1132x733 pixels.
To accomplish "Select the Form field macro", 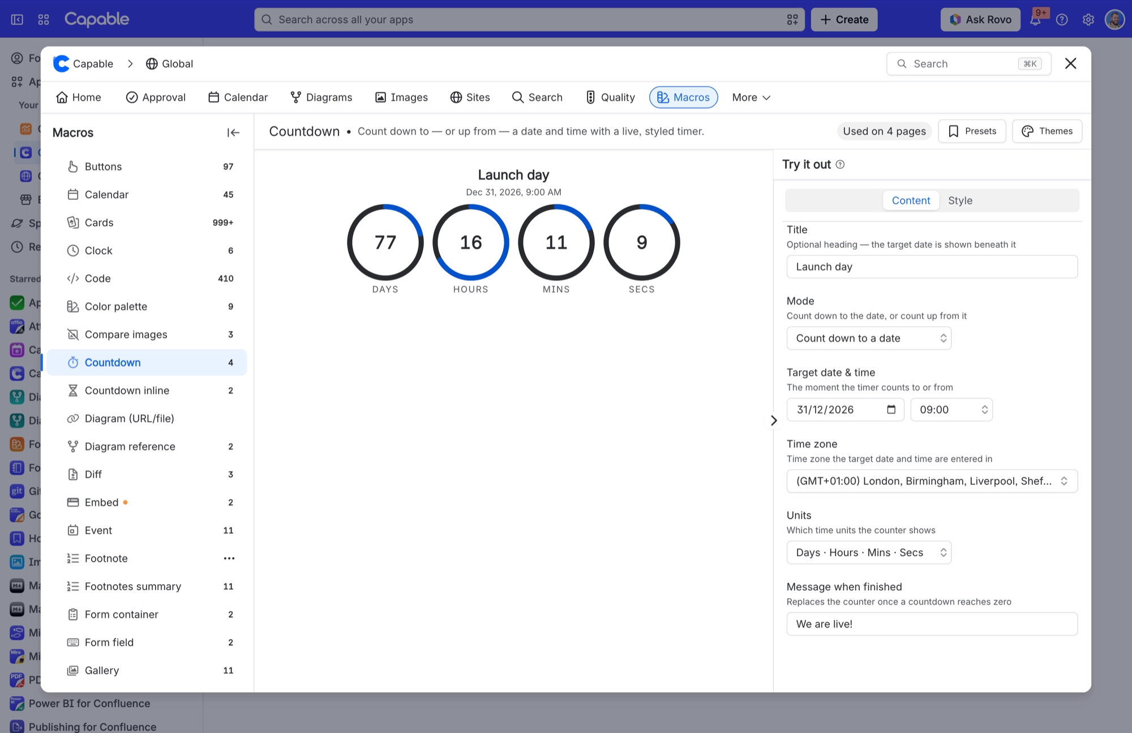I will point(147,643).
